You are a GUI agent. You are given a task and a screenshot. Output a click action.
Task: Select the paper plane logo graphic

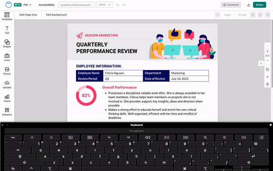tap(79, 35)
